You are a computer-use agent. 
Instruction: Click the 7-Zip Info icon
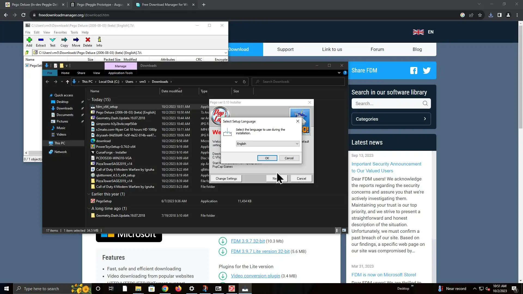99,40
